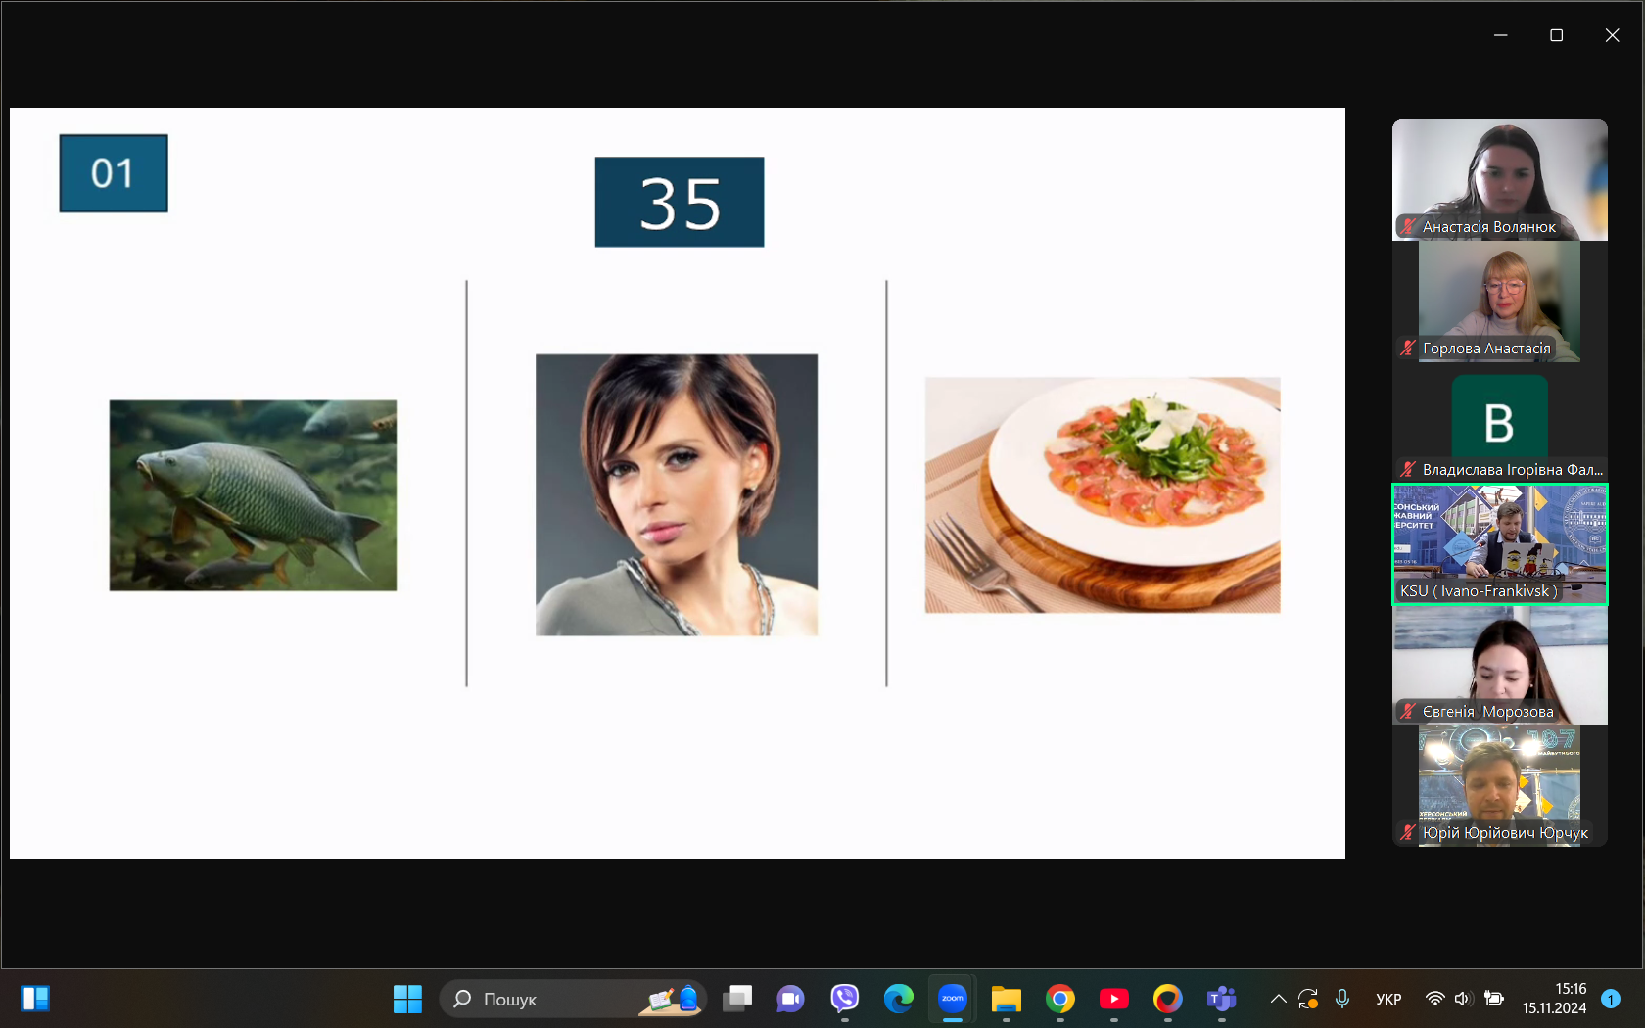
Task: Open the volume control in tray
Action: [x=1463, y=999]
